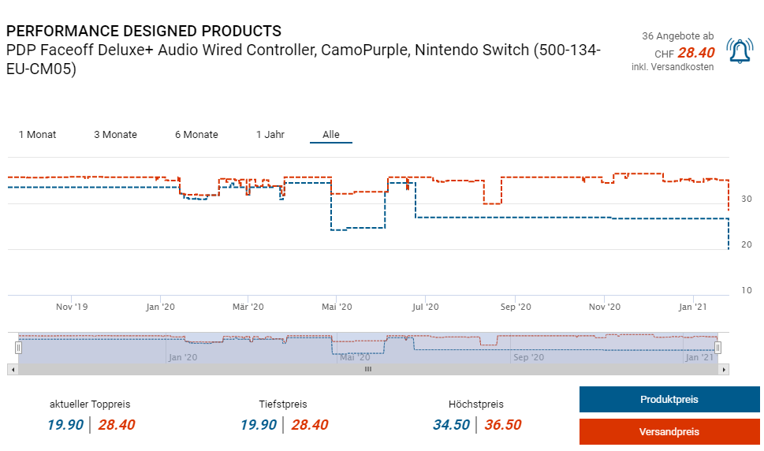
Task: Select the Alle time range
Action: 331,135
